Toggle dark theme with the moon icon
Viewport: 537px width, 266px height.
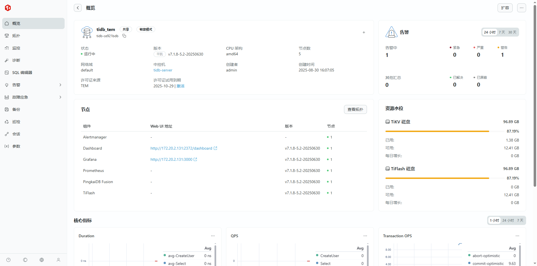tap(25, 260)
